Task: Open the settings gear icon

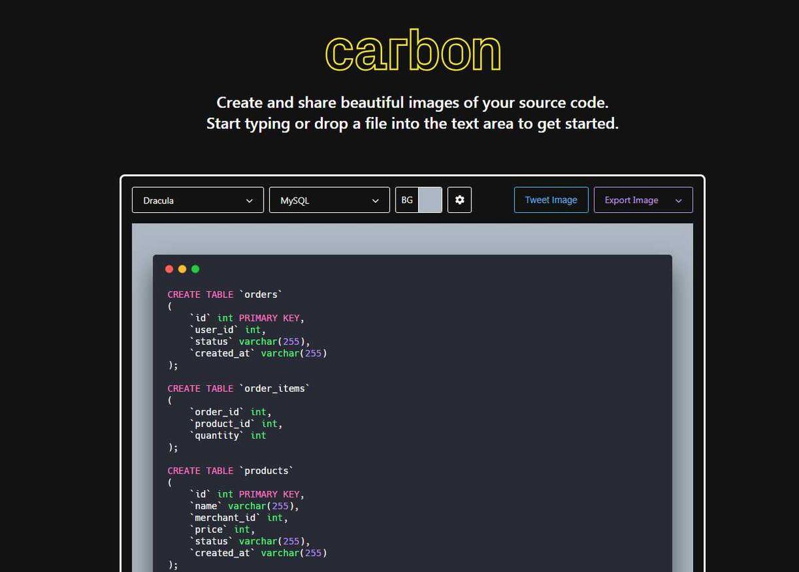Action: (x=459, y=200)
